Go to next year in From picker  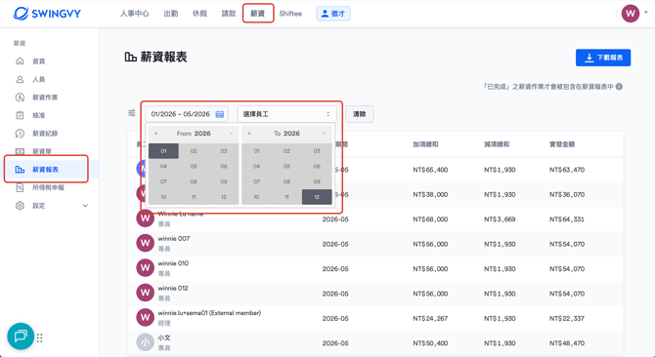[231, 134]
